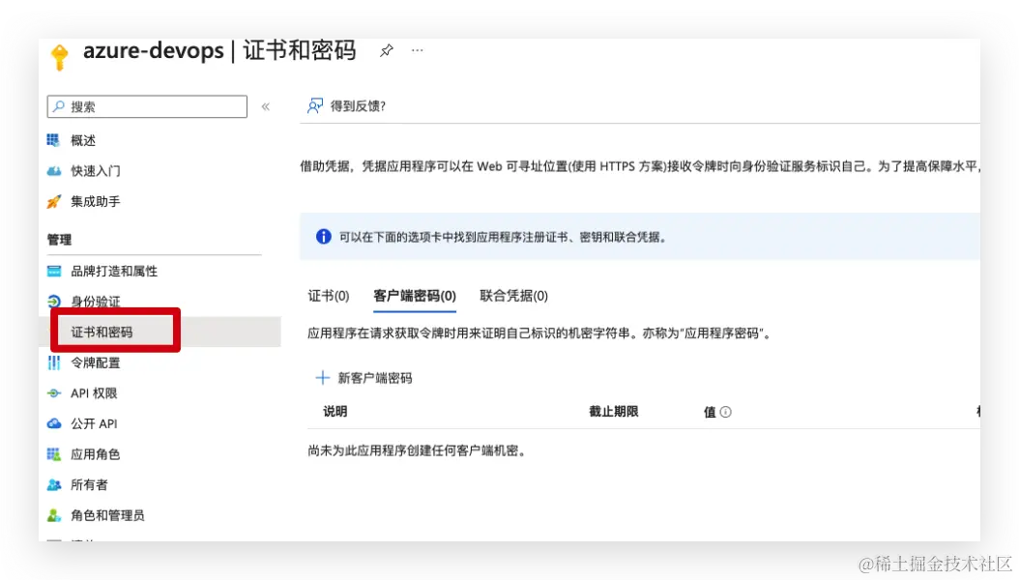Click the 品牌打造和属性 icon

point(54,271)
